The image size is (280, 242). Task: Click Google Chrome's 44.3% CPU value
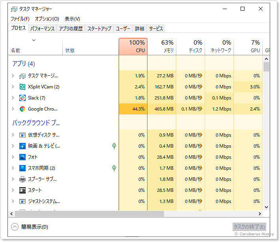[x=138, y=109]
